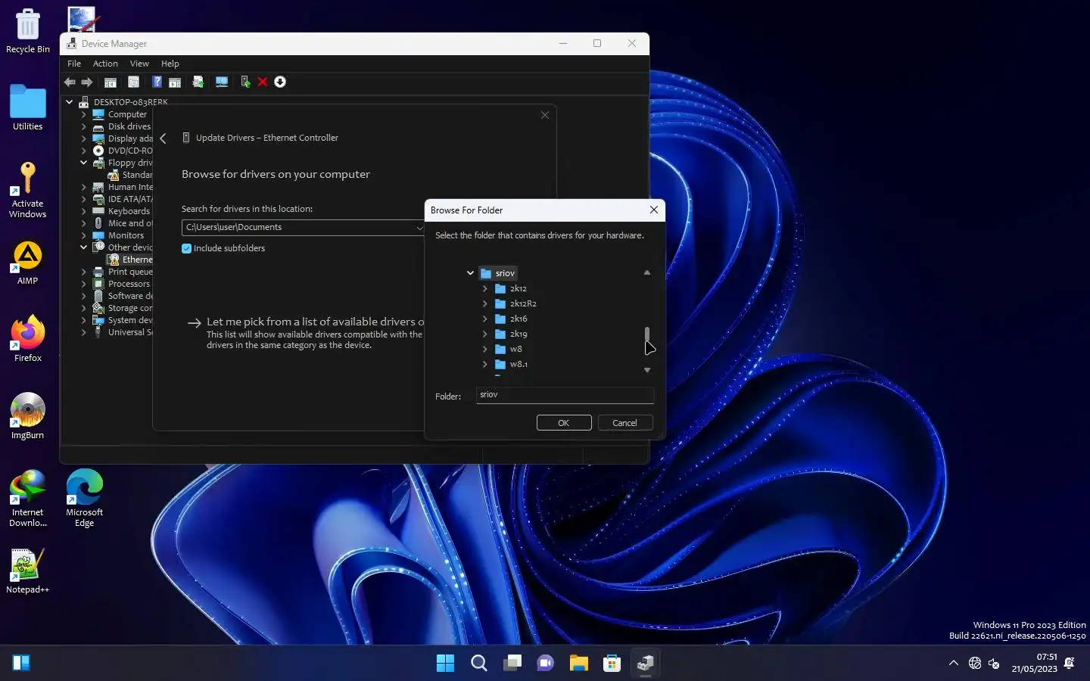Viewport: 1090px width, 681px height.
Task: Open the ImgBurn desktop shortcut
Action: tap(28, 416)
